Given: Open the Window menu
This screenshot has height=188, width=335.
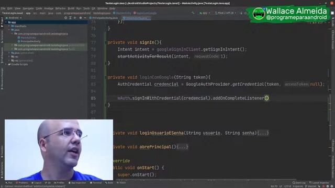Looking at the screenshot, I should 103,8.
